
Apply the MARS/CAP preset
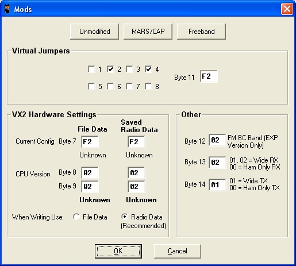pos(148,32)
